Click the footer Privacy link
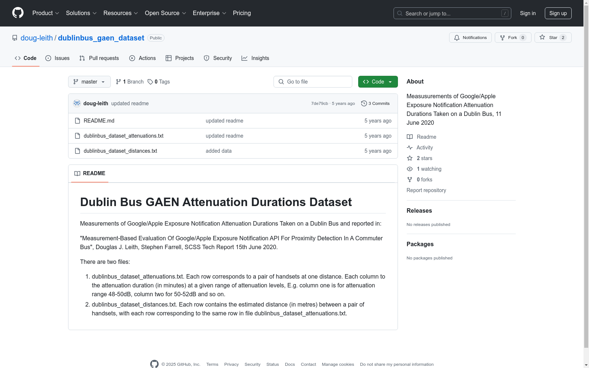 click(232, 364)
